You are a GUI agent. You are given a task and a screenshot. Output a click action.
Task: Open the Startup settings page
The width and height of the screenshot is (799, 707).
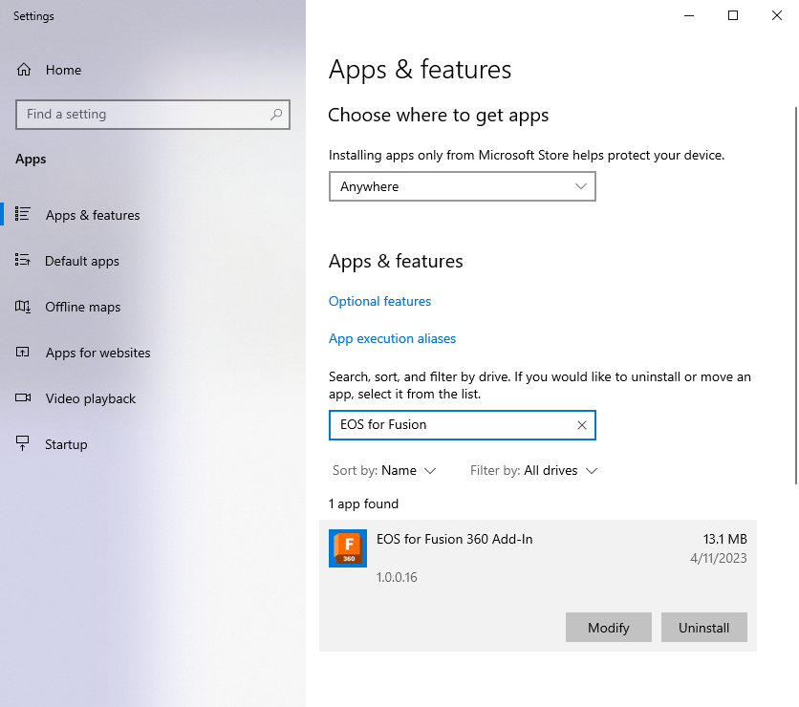[x=66, y=444]
